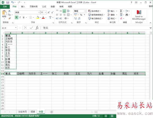Open Conditional Formatting dropdown

point(95,11)
